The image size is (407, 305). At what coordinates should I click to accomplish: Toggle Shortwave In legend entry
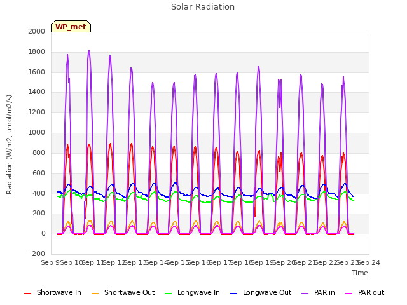coord(53,292)
